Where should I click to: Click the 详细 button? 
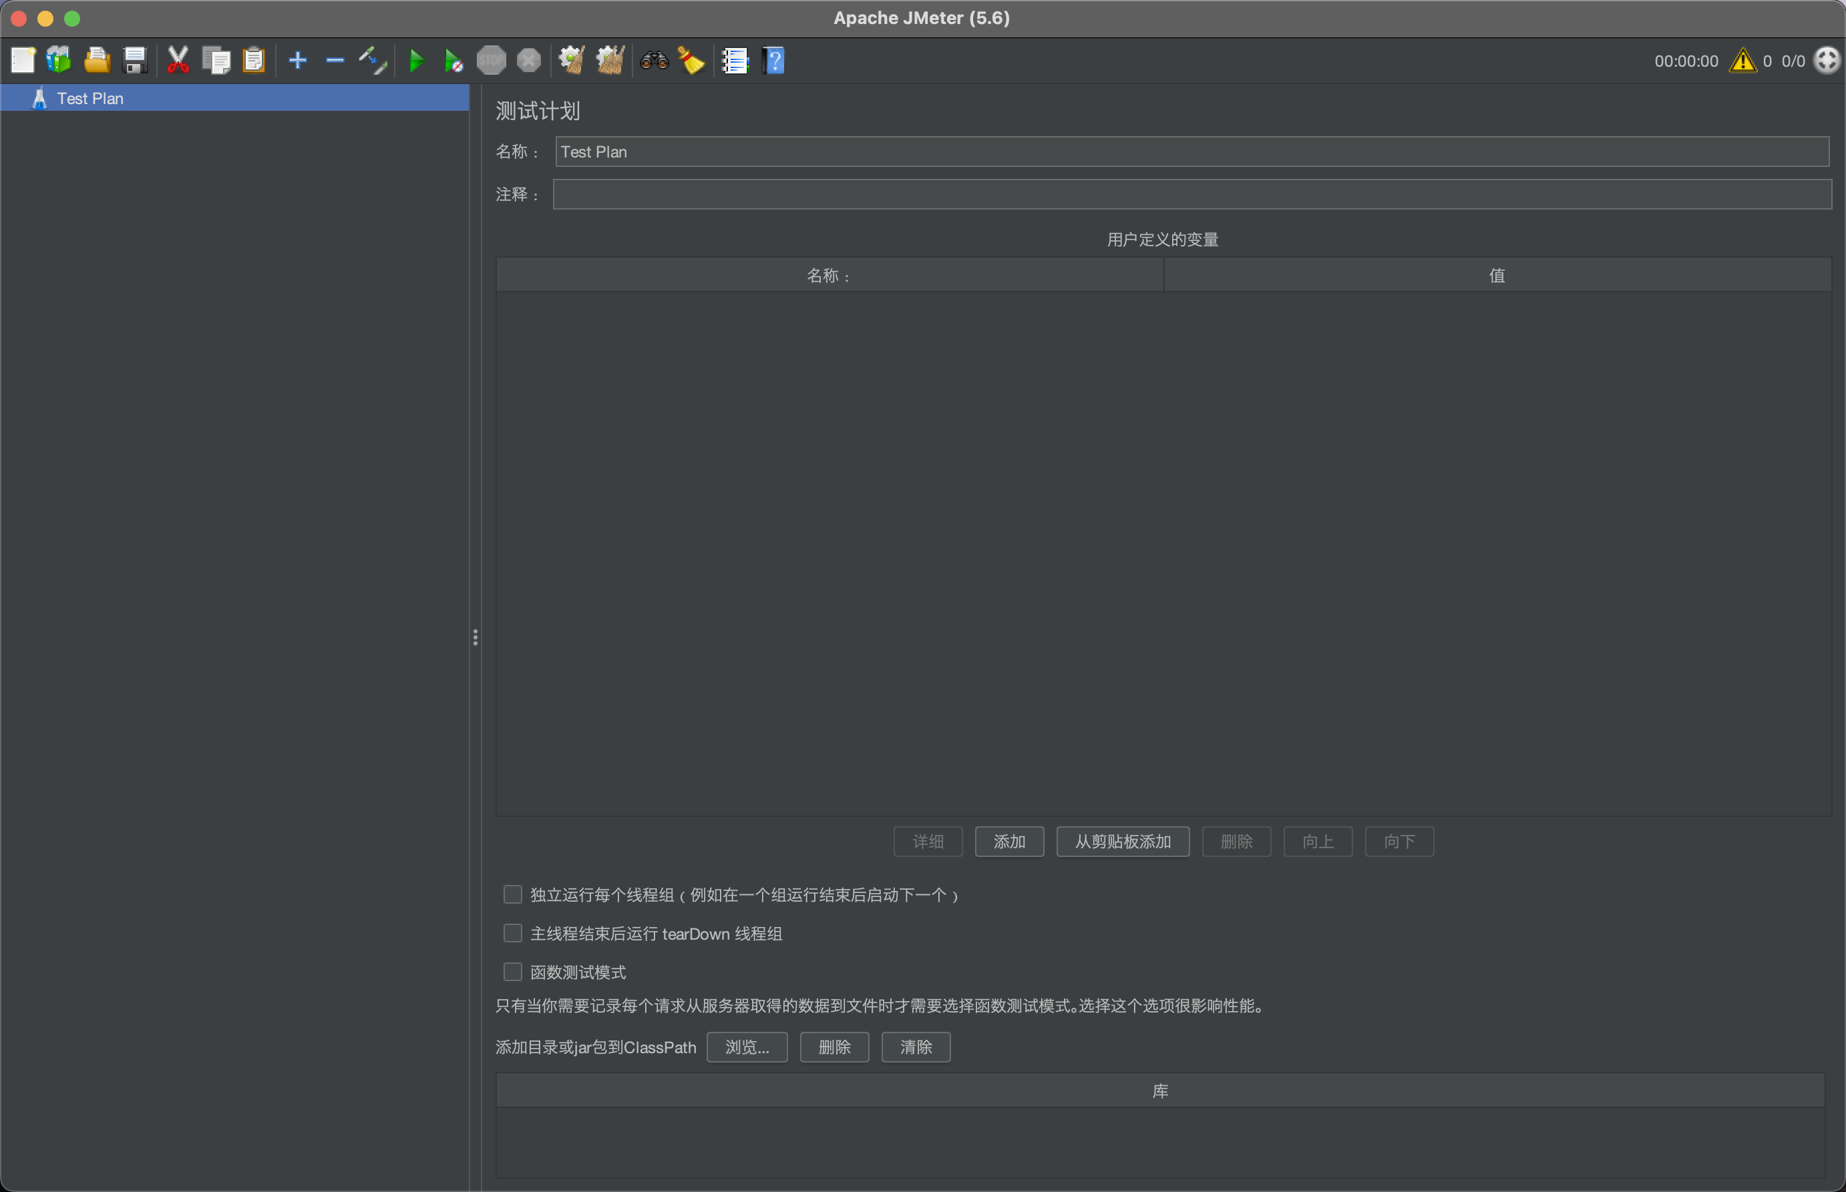pos(928,842)
